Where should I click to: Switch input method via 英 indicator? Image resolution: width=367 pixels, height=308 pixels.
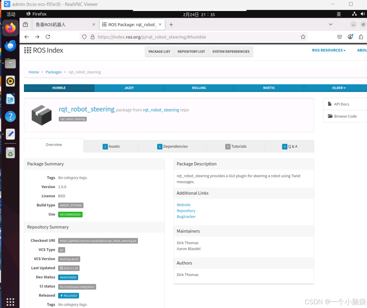(339, 14)
